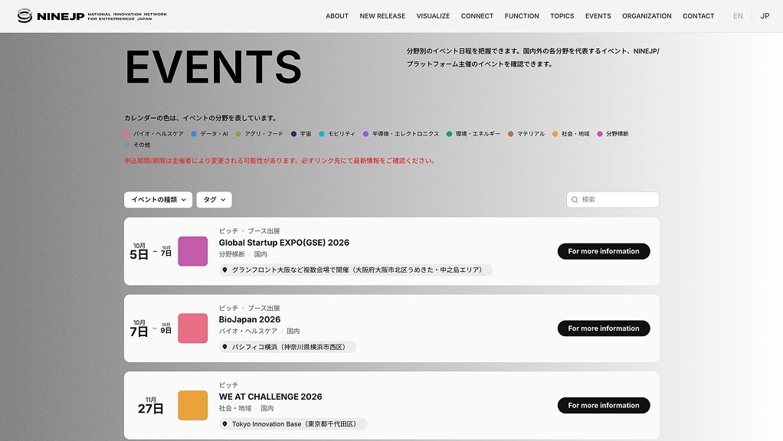Screen dimensions: 783x441
Task: Go to the CONTACT page
Action: point(698,16)
